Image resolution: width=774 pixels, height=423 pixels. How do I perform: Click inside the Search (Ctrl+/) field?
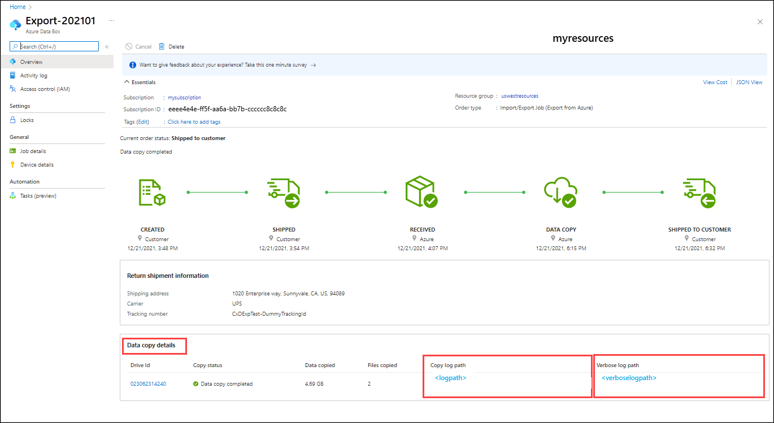pos(54,46)
